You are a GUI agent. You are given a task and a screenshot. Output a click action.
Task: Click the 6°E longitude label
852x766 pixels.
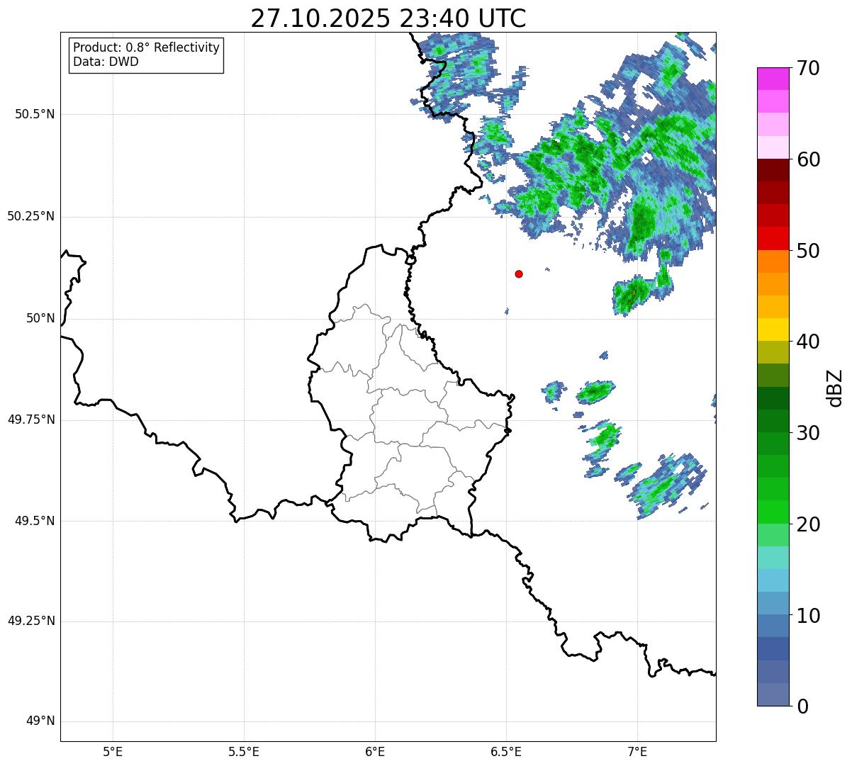pyautogui.click(x=375, y=753)
